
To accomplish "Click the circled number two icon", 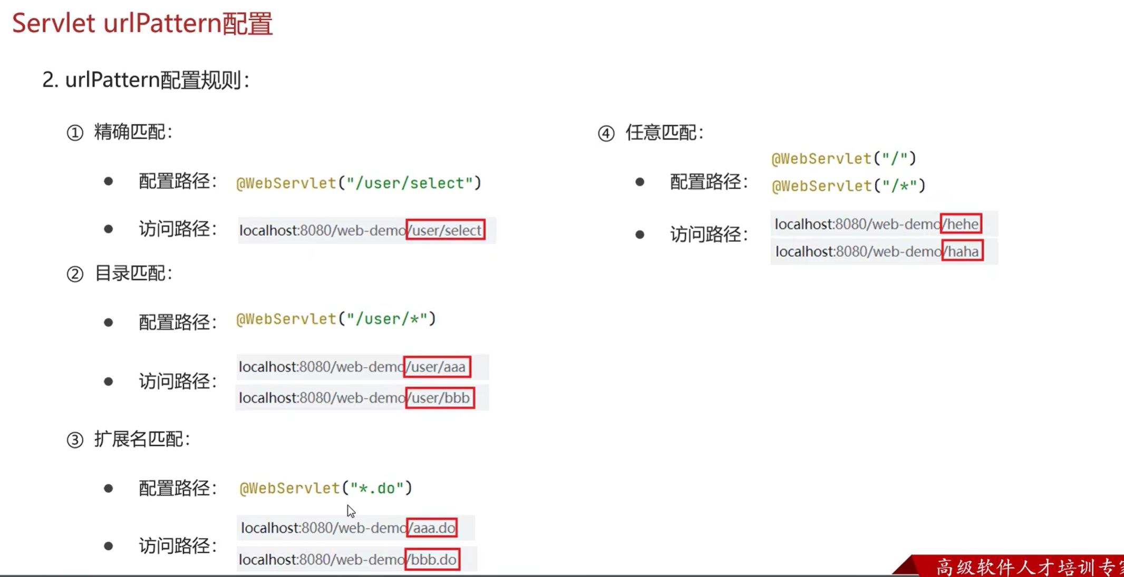I will [x=75, y=274].
